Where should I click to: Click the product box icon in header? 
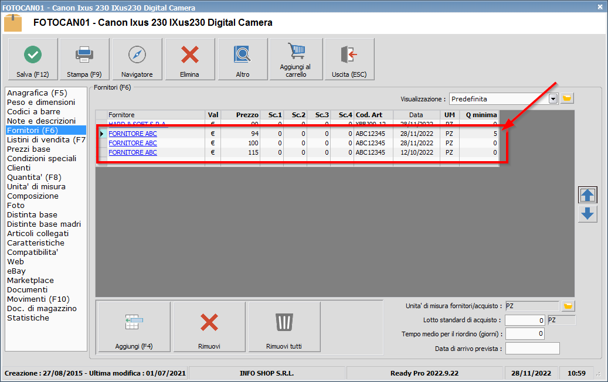[13, 23]
